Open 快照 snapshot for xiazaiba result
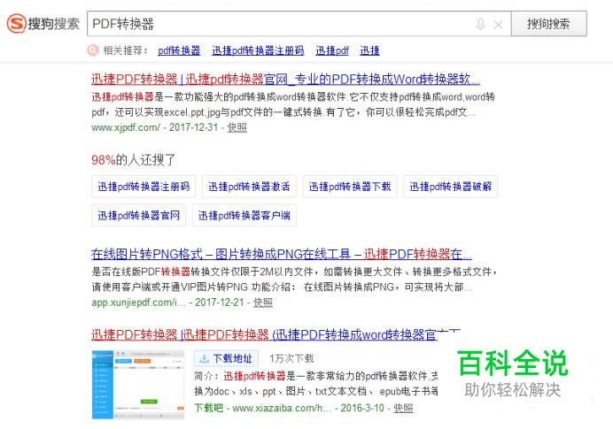Image resolution: width=613 pixels, height=429 pixels. point(403,408)
